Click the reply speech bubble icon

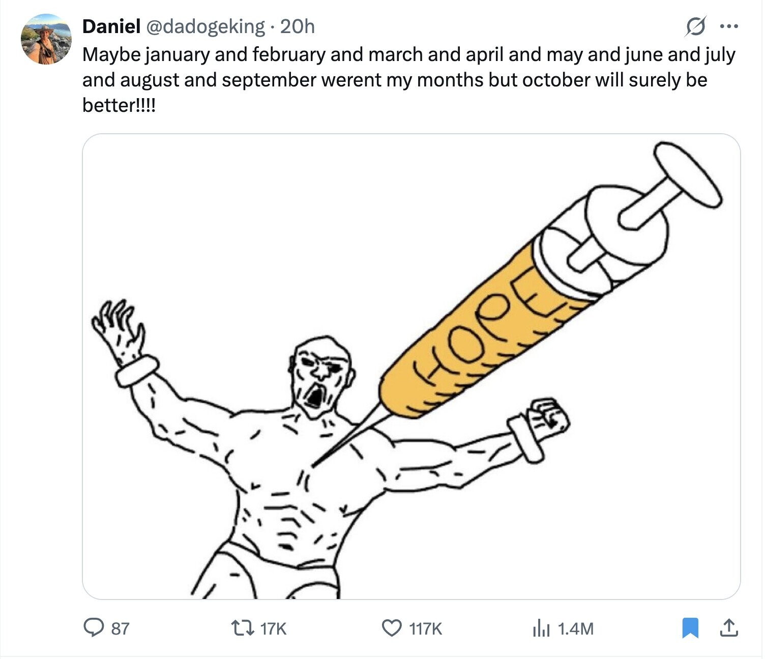(94, 628)
